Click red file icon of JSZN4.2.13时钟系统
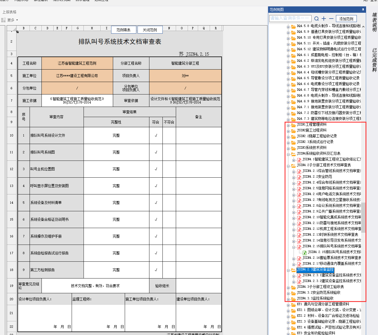Screen dimensions: 378x335 [x=299, y=235]
